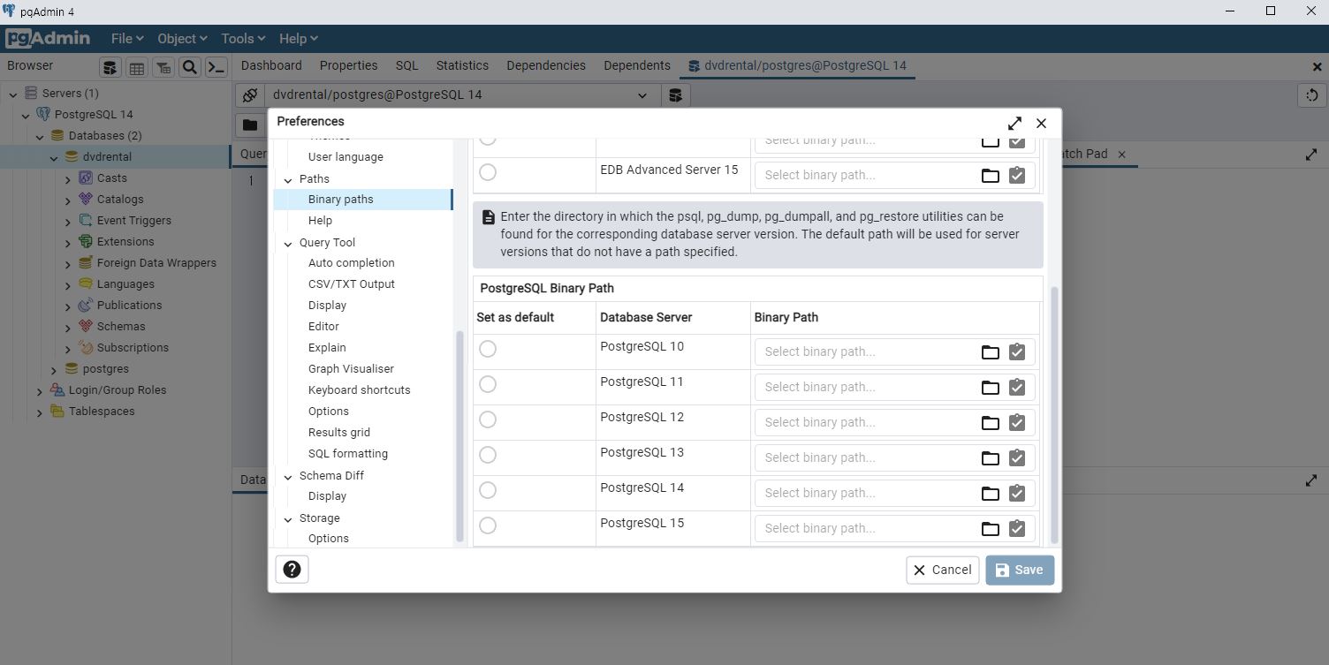Open Keyboard shortcuts preferences
This screenshot has width=1329, height=665.
click(x=360, y=390)
